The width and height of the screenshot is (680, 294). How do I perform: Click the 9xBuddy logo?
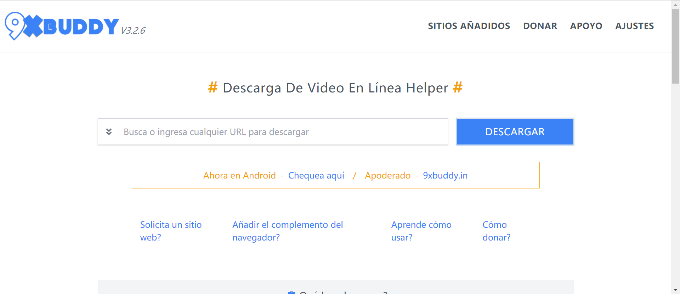62,26
